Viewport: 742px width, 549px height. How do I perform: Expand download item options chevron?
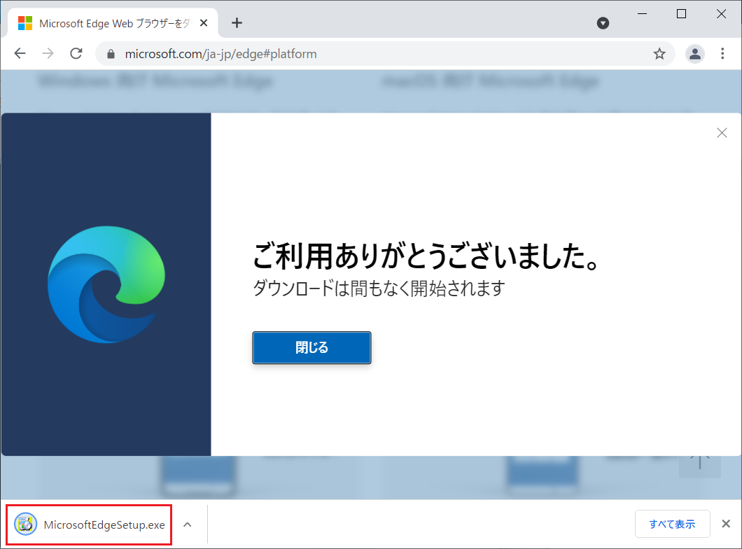[x=188, y=524]
